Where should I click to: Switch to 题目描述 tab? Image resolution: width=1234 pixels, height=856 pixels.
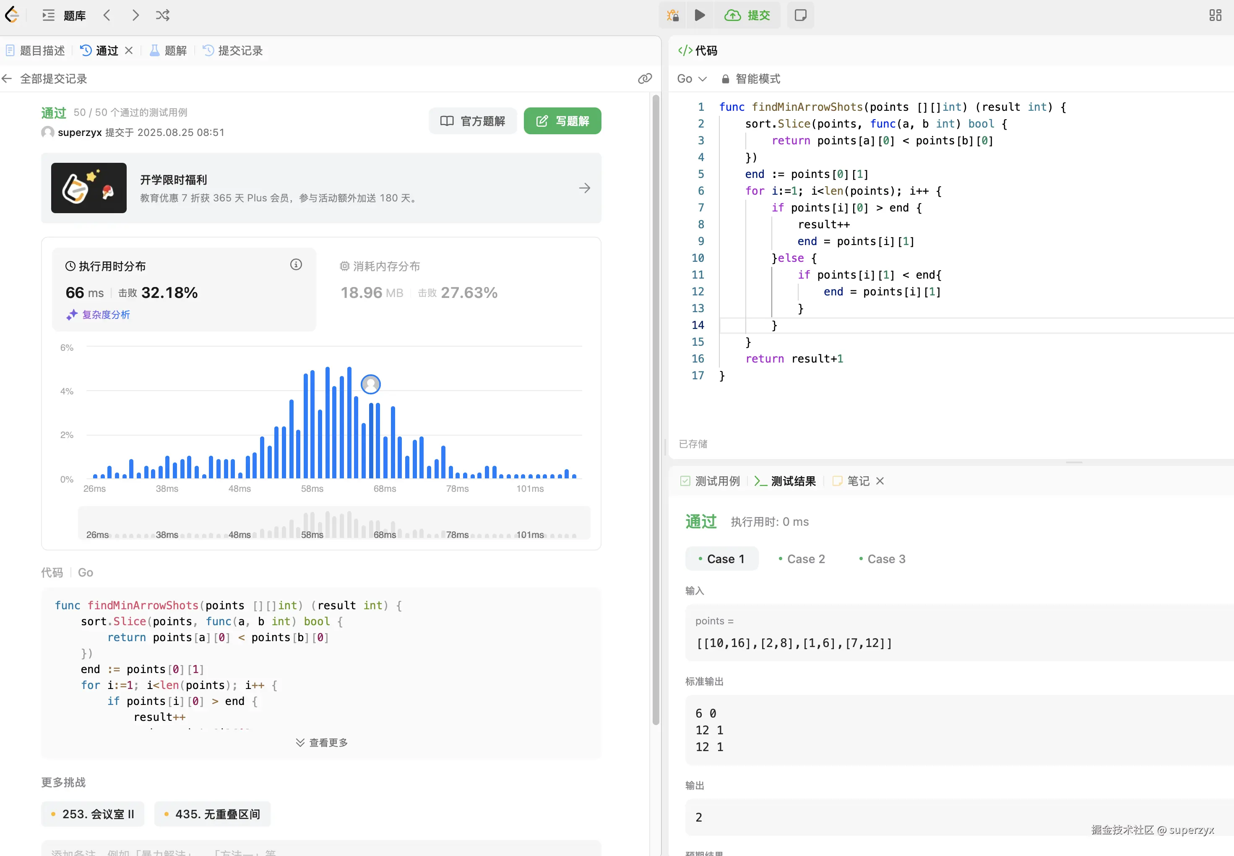[x=35, y=50]
